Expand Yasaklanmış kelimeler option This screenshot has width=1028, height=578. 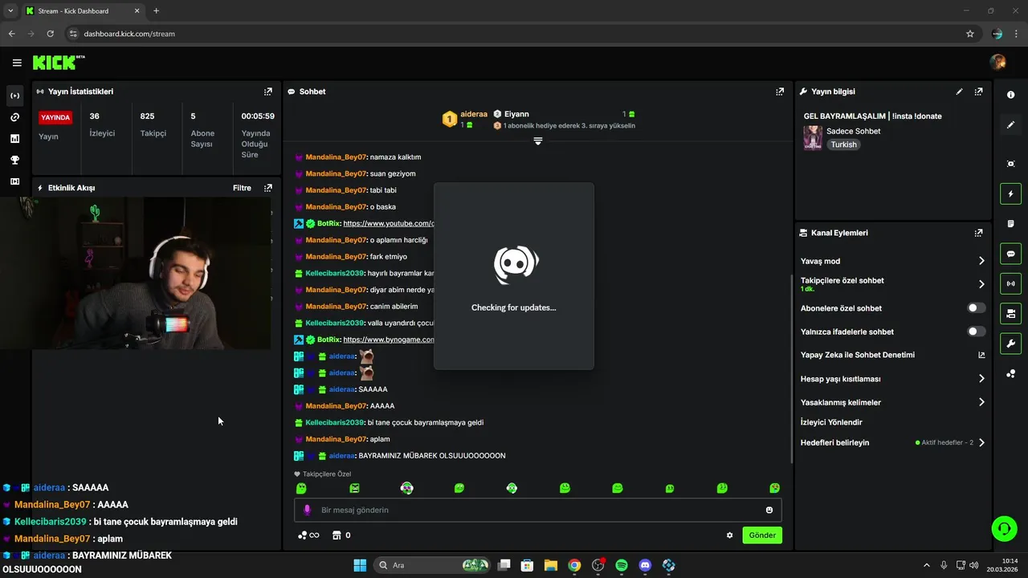pos(981,402)
